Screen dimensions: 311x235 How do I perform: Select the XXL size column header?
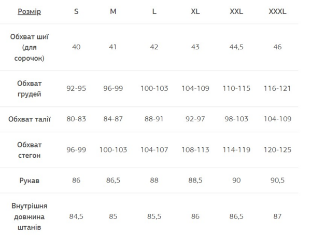236,11
